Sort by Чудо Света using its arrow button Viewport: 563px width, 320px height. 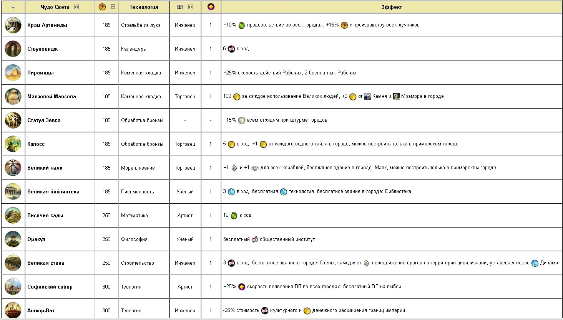[76, 7]
